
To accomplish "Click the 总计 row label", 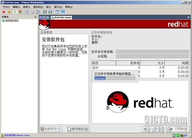I will 95,67.
